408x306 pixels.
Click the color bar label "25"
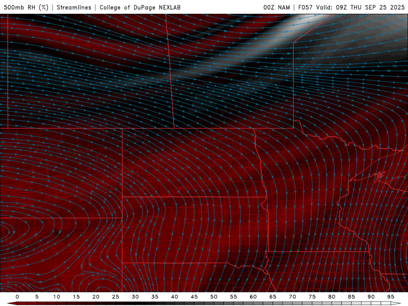pos(116,297)
